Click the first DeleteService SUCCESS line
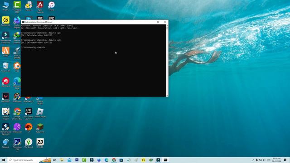Viewport: 290px width, 163px height. click(37, 35)
